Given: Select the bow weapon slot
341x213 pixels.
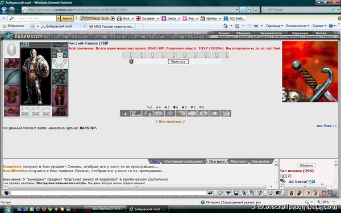Looking at the screenshot, I should coord(12,77).
